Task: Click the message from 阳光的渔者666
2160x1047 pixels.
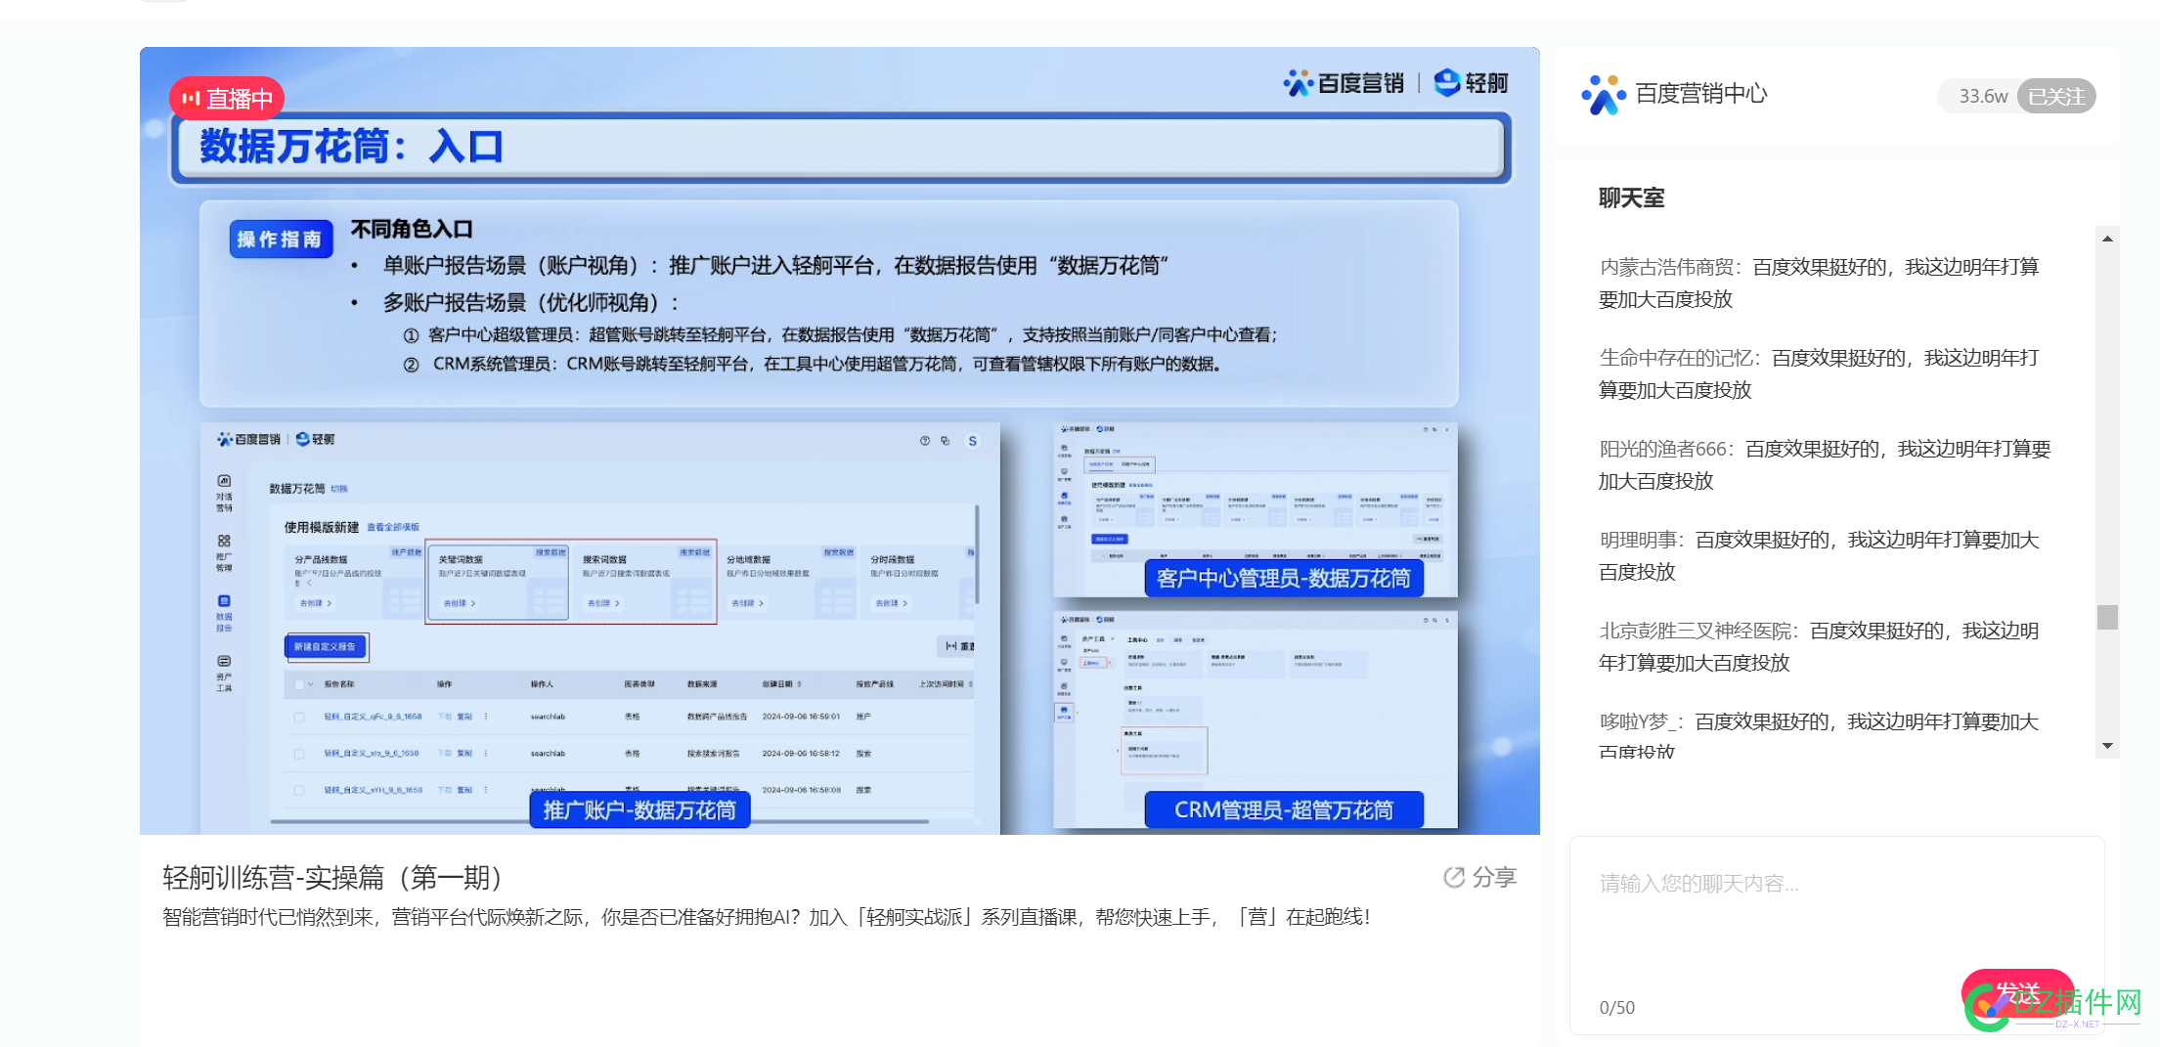Action: 1825,464
